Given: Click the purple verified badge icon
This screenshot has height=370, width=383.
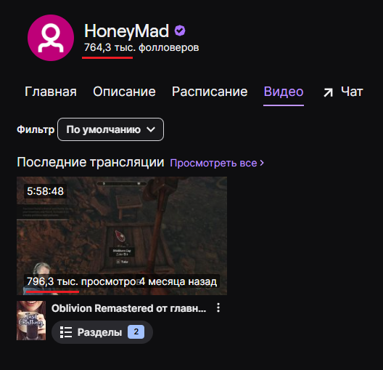Looking at the screenshot, I should (180, 31).
